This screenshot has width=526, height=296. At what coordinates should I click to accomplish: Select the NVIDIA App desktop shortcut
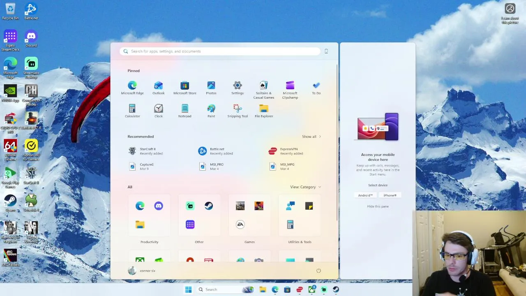(10, 94)
